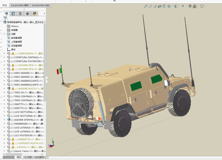The height and width of the screenshot is (160, 222).
Task: Click the warning icon beside GOLFARE M16<1>
Action: coord(13,65)
